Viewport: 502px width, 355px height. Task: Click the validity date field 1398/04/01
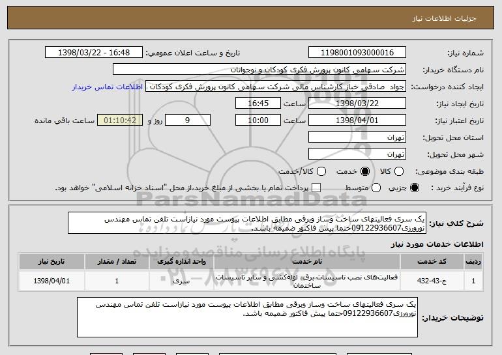pos(357,121)
